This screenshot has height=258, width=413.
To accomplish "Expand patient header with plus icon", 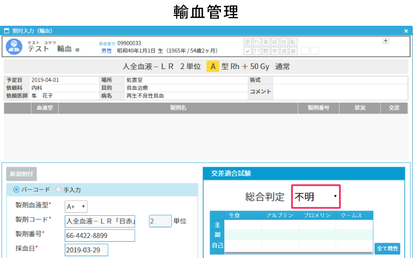I will [385, 41].
